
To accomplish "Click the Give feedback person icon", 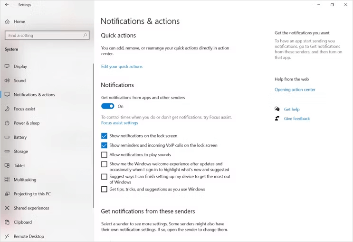I will pos(277,118).
